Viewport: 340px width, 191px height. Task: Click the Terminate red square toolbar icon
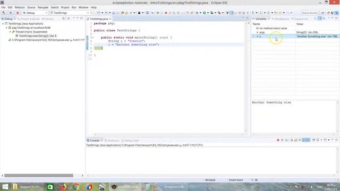pyautogui.click(x=166, y=13)
